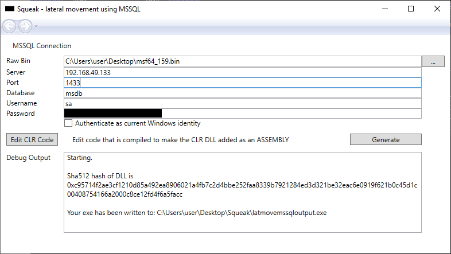
Task: Go back with the back navigation arrow
Action: click(9, 26)
